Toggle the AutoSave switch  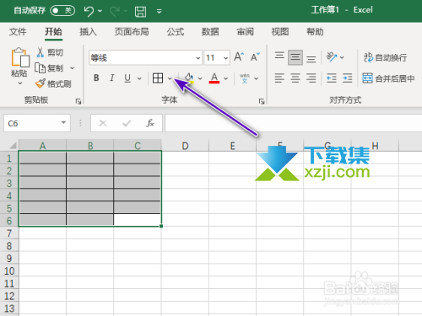coord(62,11)
